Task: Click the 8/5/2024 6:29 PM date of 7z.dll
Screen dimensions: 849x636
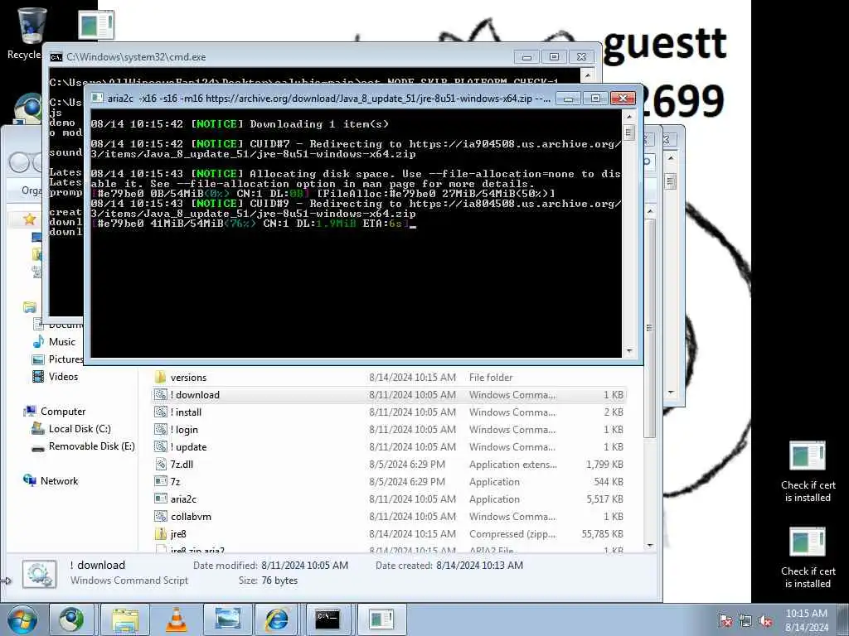Action: tap(407, 464)
